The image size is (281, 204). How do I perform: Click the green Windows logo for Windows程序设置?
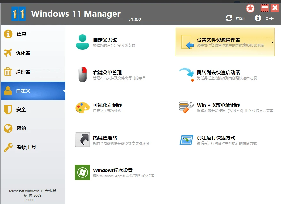82,172
